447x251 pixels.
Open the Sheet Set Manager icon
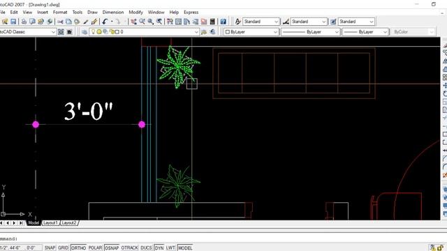[x=196, y=22]
